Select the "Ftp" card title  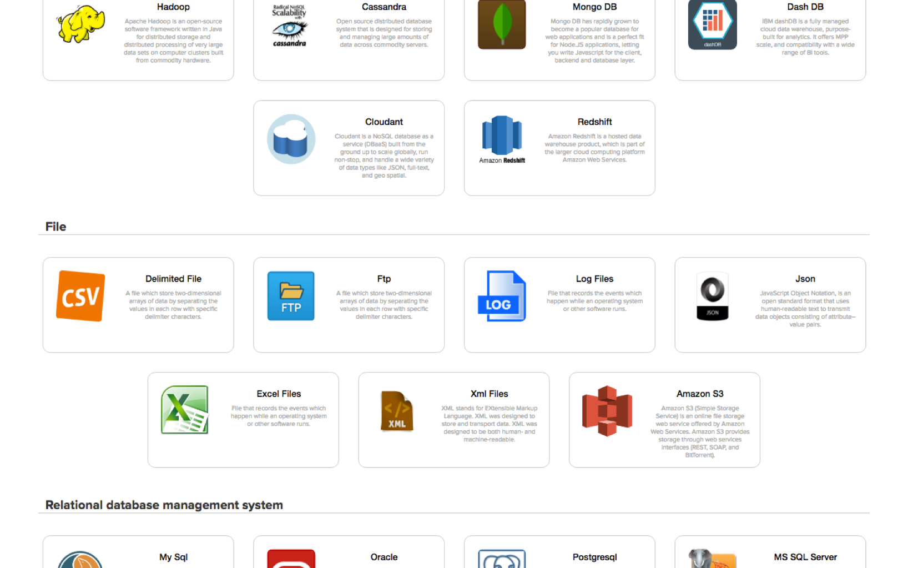click(x=384, y=279)
